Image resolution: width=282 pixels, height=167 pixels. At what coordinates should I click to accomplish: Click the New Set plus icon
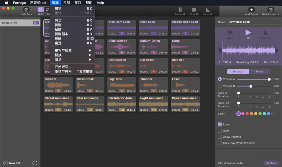pos(6,163)
